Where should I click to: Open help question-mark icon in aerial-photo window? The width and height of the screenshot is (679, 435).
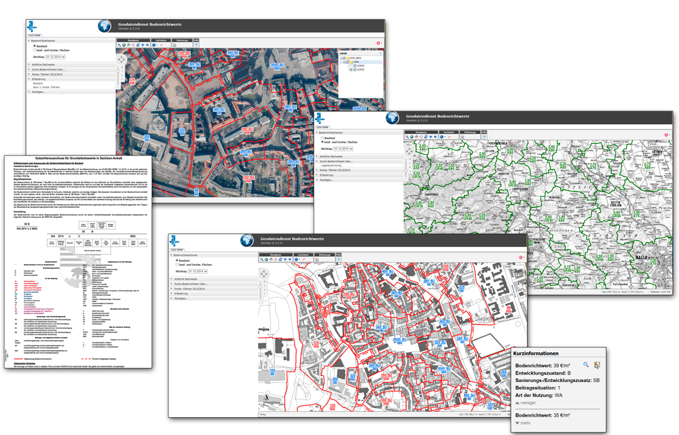click(196, 45)
